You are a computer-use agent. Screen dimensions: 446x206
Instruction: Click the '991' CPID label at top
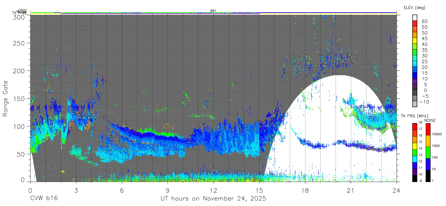pos(214,11)
